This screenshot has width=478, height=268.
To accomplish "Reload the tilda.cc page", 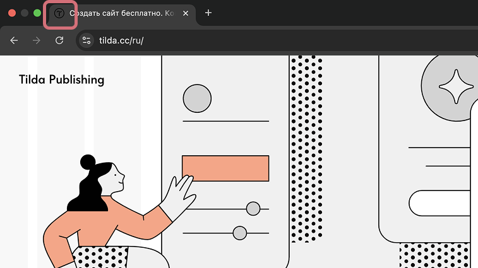I will pos(59,40).
